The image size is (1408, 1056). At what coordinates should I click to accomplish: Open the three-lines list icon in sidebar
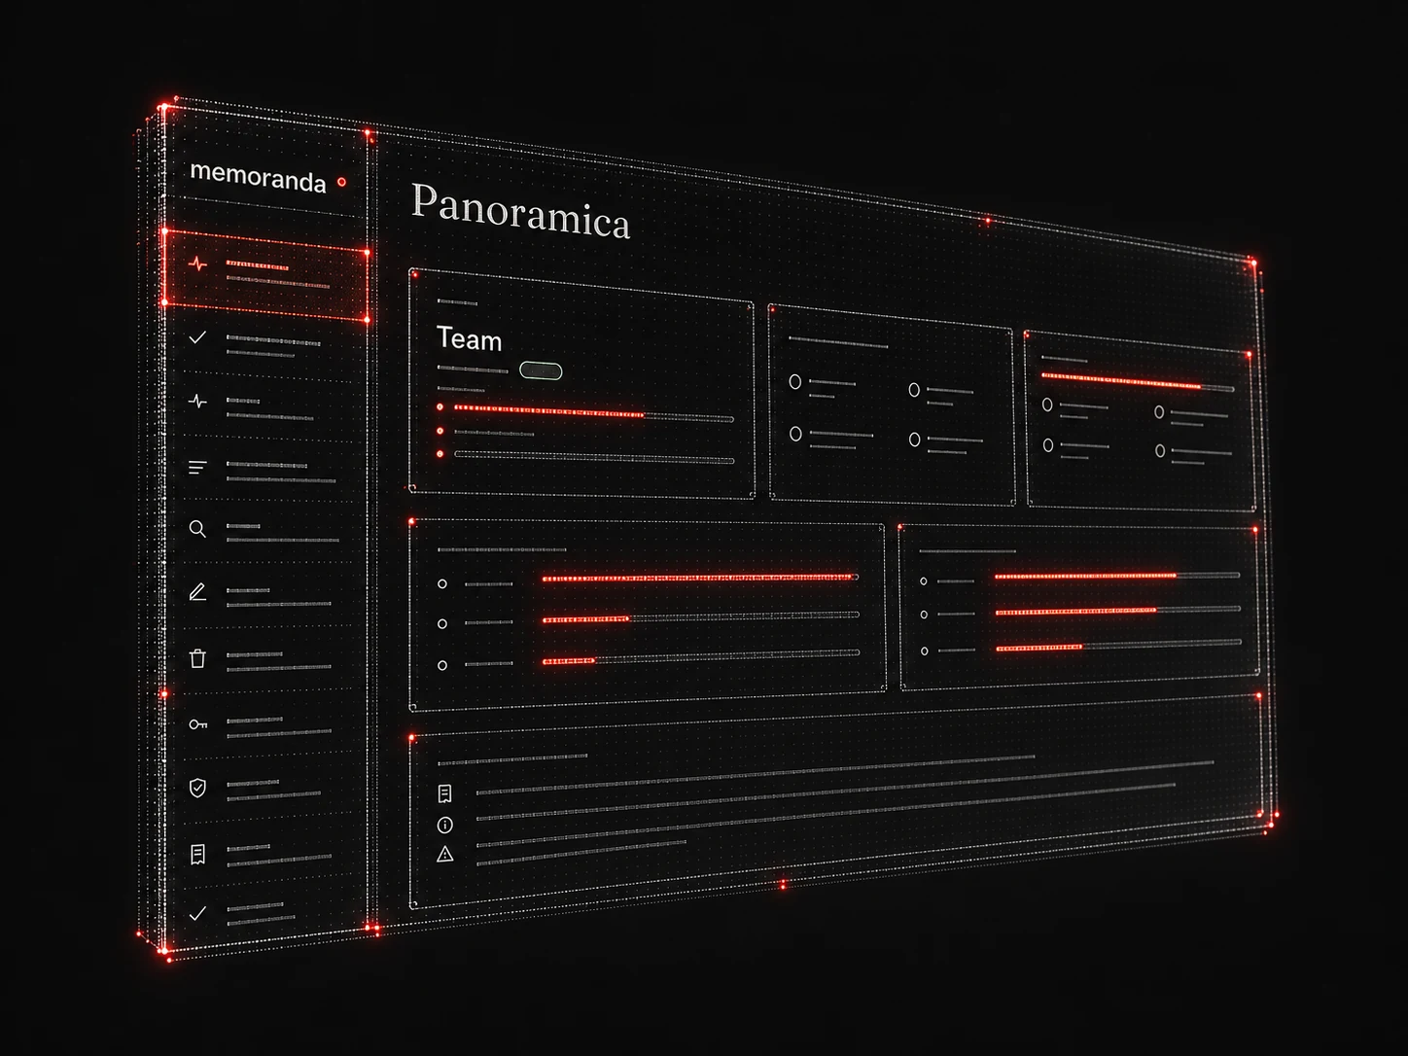click(197, 468)
